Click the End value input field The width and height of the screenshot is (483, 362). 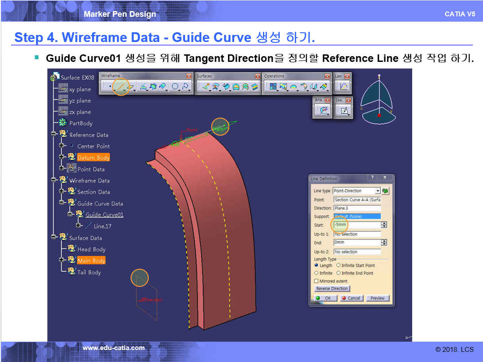pos(357,243)
